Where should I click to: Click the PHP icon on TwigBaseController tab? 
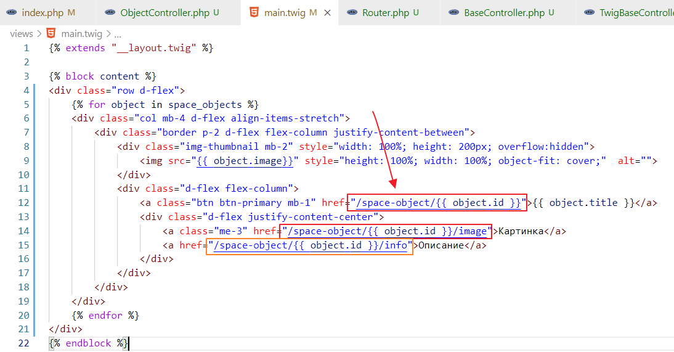pos(590,12)
